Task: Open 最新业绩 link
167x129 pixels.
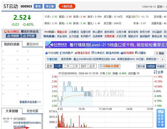Action: tap(157, 36)
